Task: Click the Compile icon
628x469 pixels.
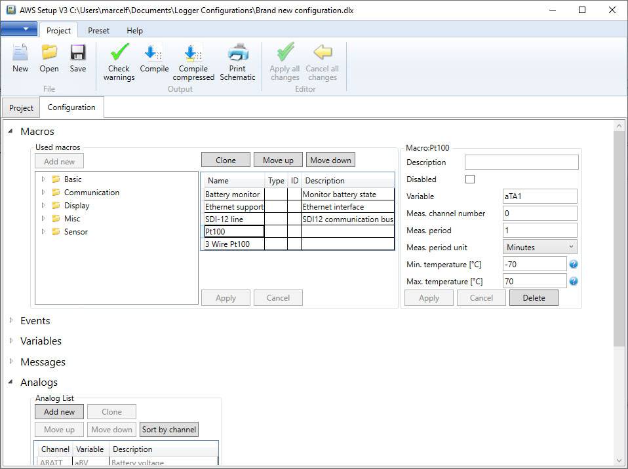Action: pos(154,52)
